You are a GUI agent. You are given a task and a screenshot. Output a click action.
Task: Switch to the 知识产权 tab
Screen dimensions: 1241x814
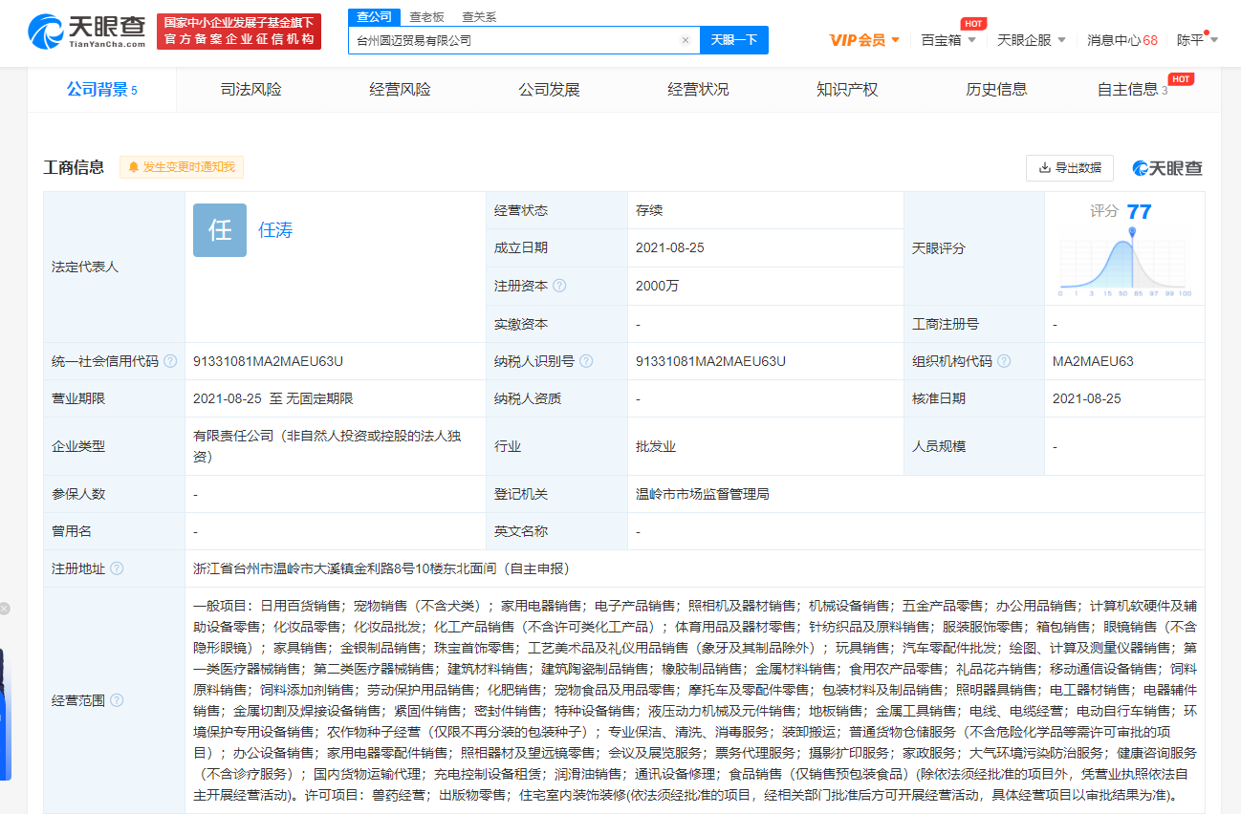click(846, 90)
